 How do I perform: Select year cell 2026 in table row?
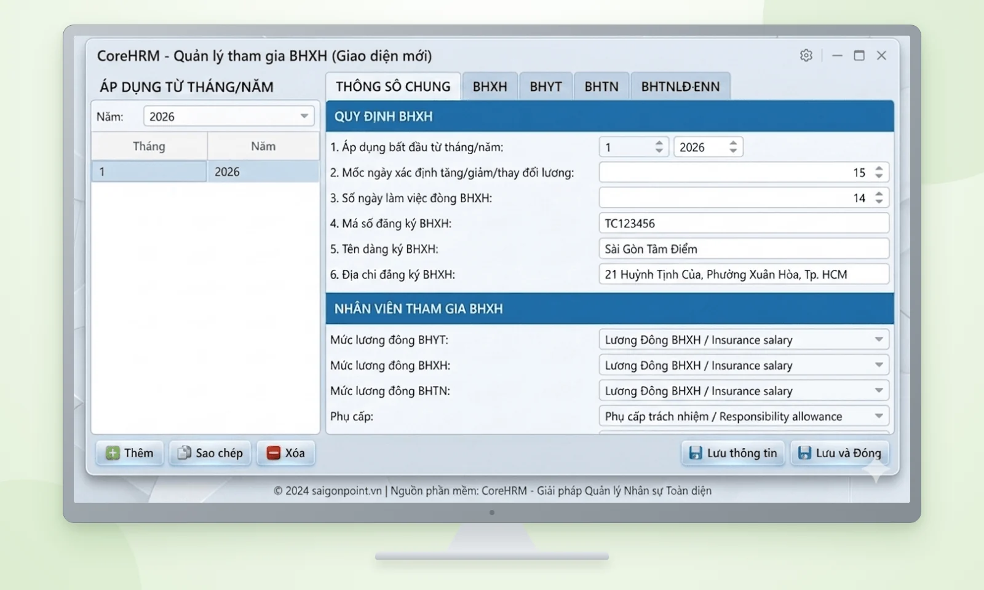tap(263, 171)
